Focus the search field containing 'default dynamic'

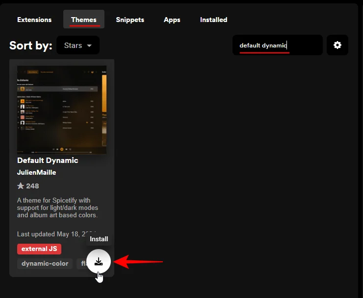[x=277, y=46]
